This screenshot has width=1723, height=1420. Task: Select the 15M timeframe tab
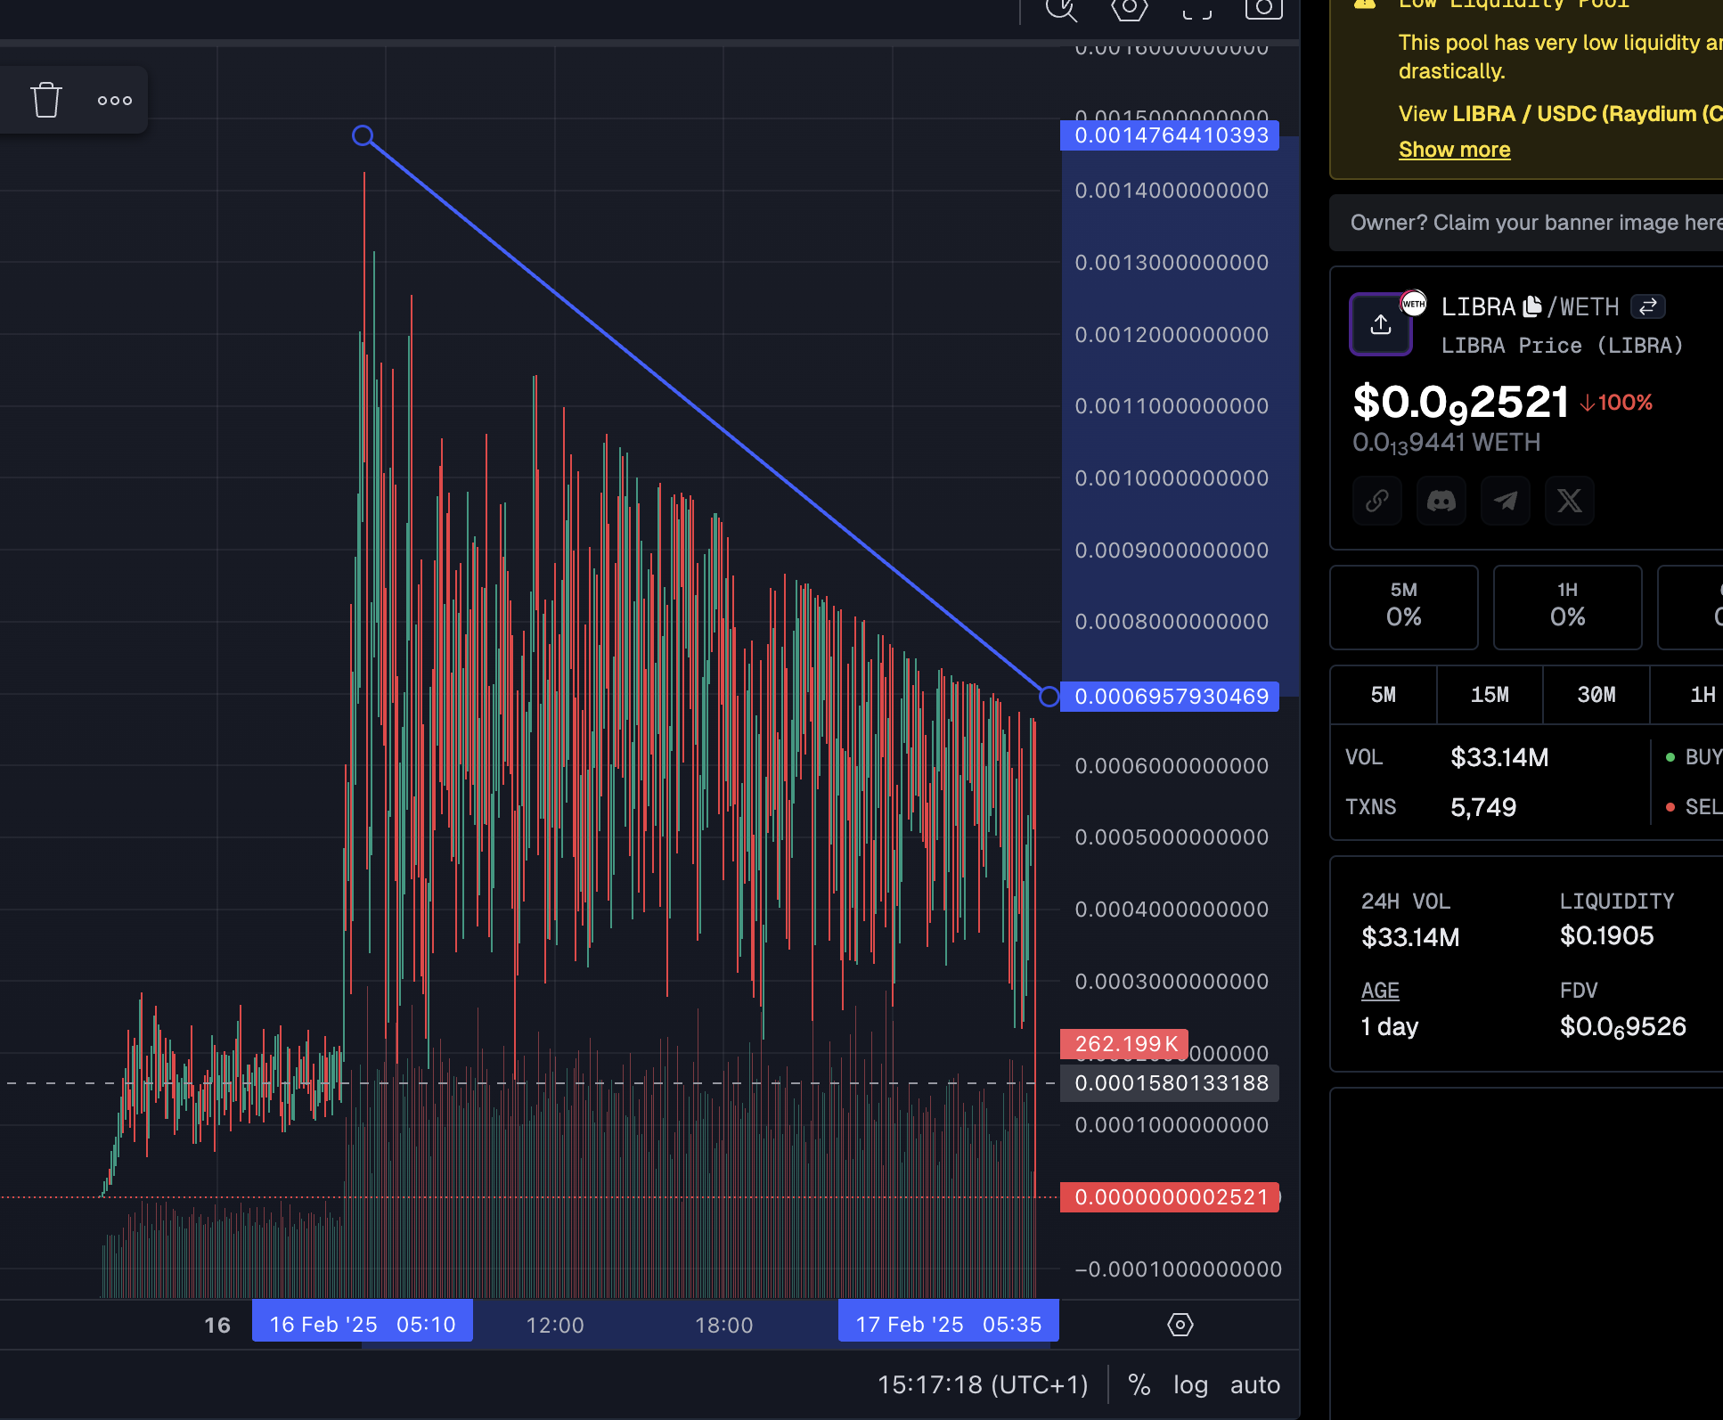[1490, 695]
